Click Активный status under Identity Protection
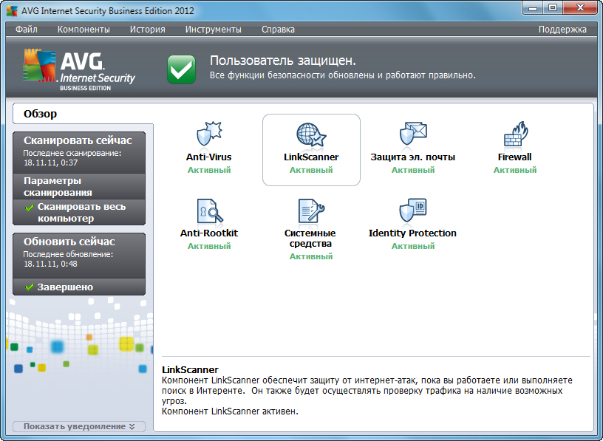Screen dimensions: 603x441 coord(413,246)
